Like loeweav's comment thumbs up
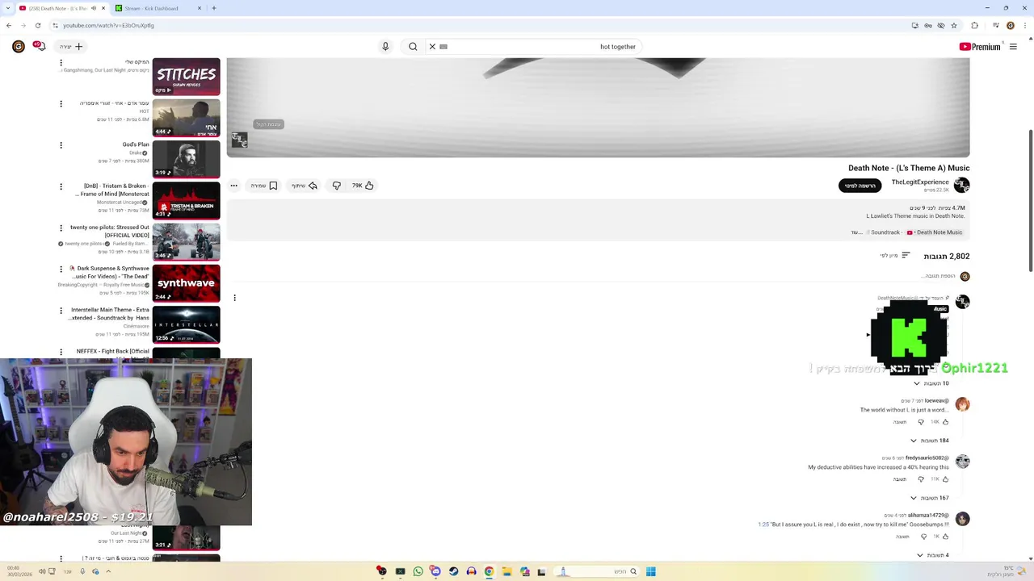The width and height of the screenshot is (1034, 581). (945, 422)
